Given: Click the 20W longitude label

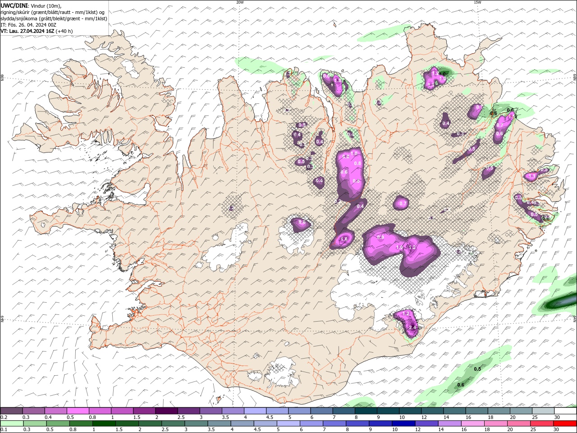Looking at the screenshot, I should pyautogui.click(x=240, y=2).
